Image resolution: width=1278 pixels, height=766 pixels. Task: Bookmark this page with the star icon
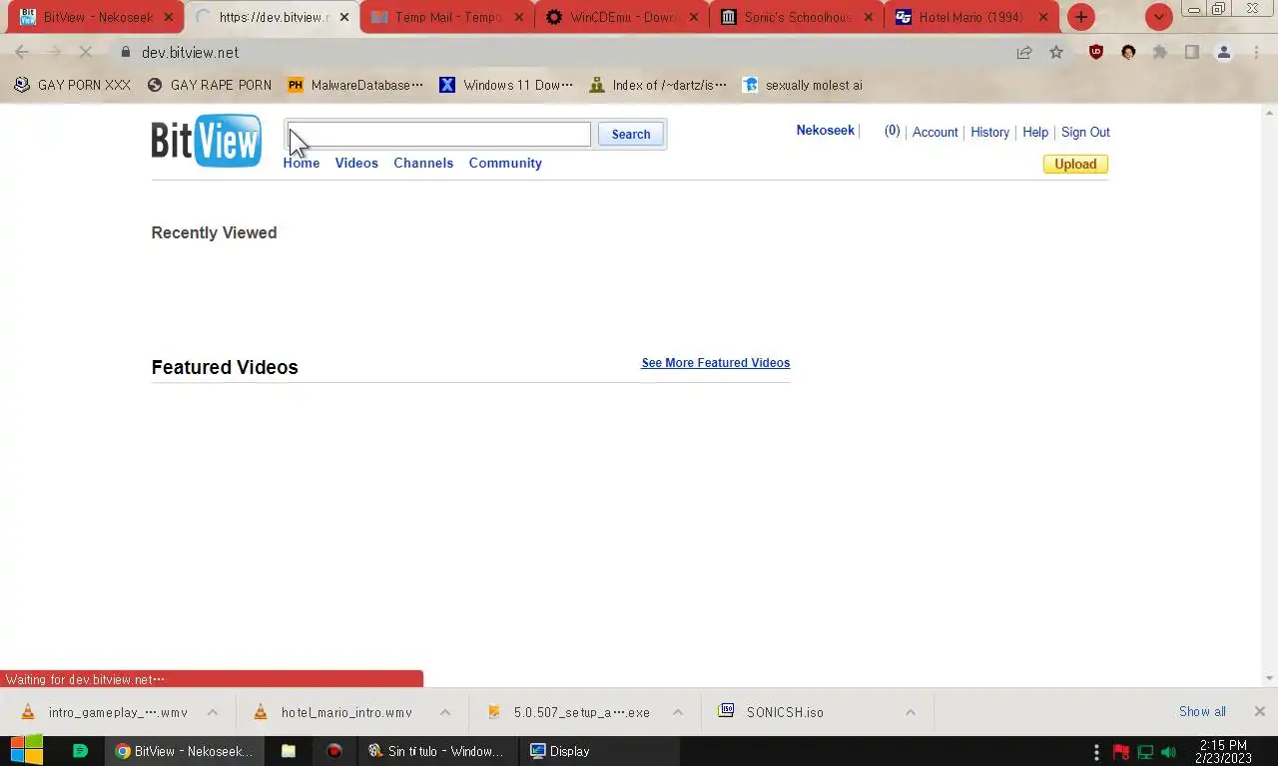pyautogui.click(x=1056, y=52)
